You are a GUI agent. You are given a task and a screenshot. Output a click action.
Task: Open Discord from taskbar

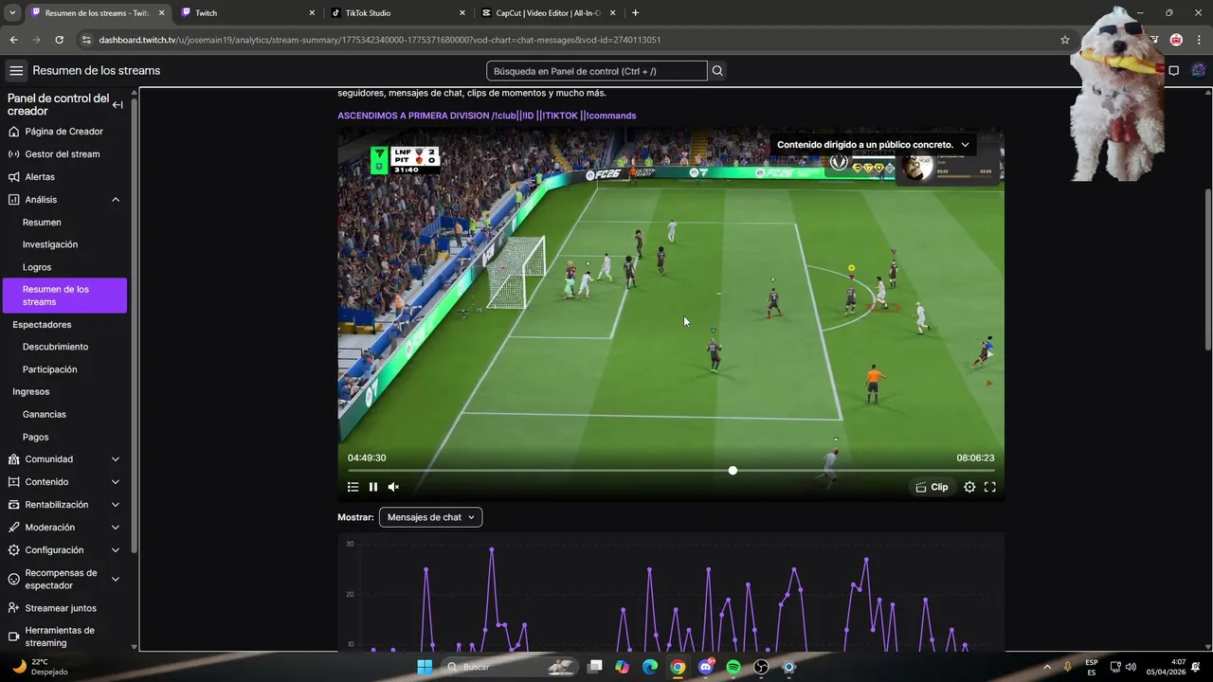pos(705,667)
